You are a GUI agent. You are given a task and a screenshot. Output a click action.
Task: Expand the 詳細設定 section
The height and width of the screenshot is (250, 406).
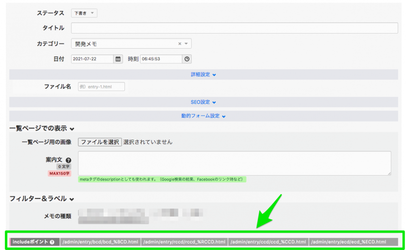[203, 74]
